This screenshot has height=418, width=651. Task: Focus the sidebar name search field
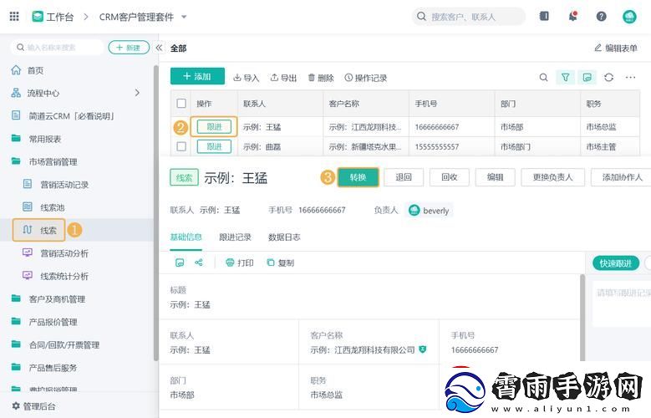pyautogui.click(x=57, y=48)
